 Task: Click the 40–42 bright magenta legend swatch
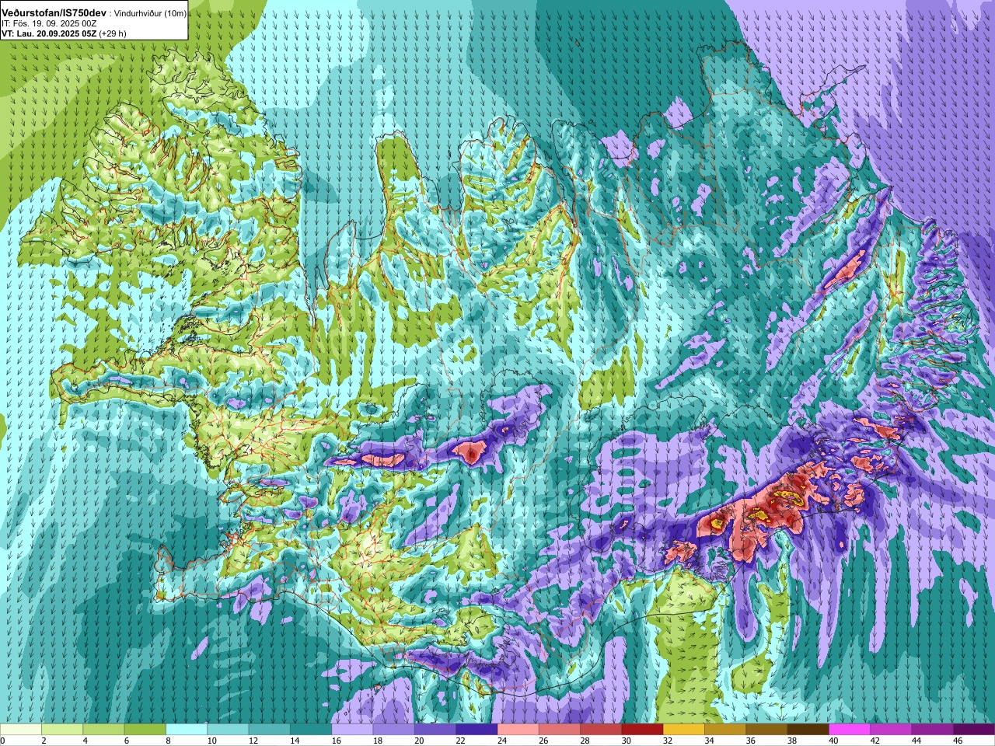click(850, 730)
